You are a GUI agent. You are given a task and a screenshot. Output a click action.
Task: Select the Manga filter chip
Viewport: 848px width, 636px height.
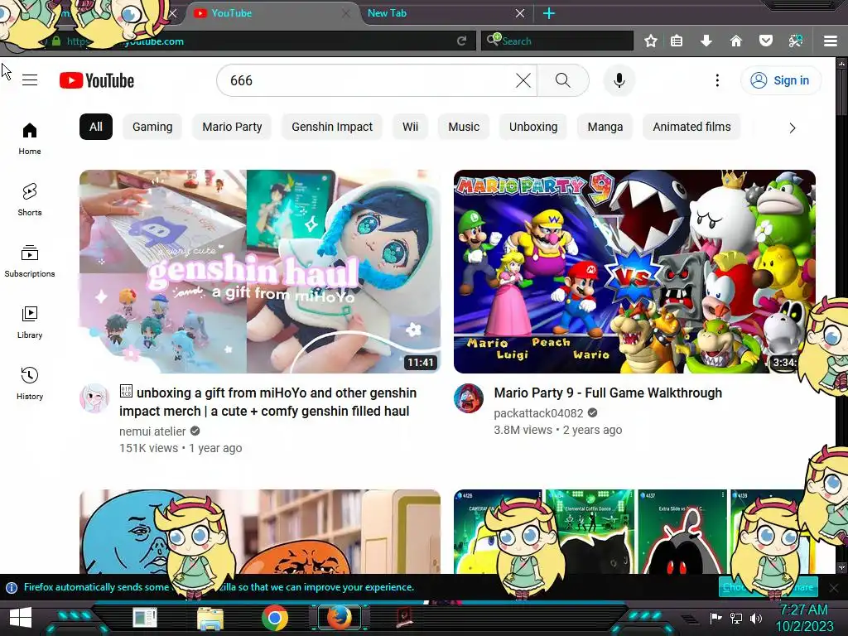point(605,127)
